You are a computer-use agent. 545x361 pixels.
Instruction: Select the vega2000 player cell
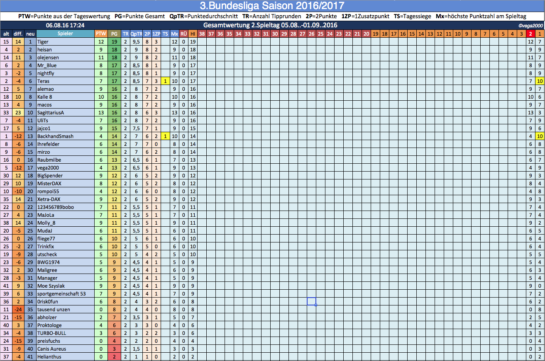pyautogui.click(x=65, y=167)
